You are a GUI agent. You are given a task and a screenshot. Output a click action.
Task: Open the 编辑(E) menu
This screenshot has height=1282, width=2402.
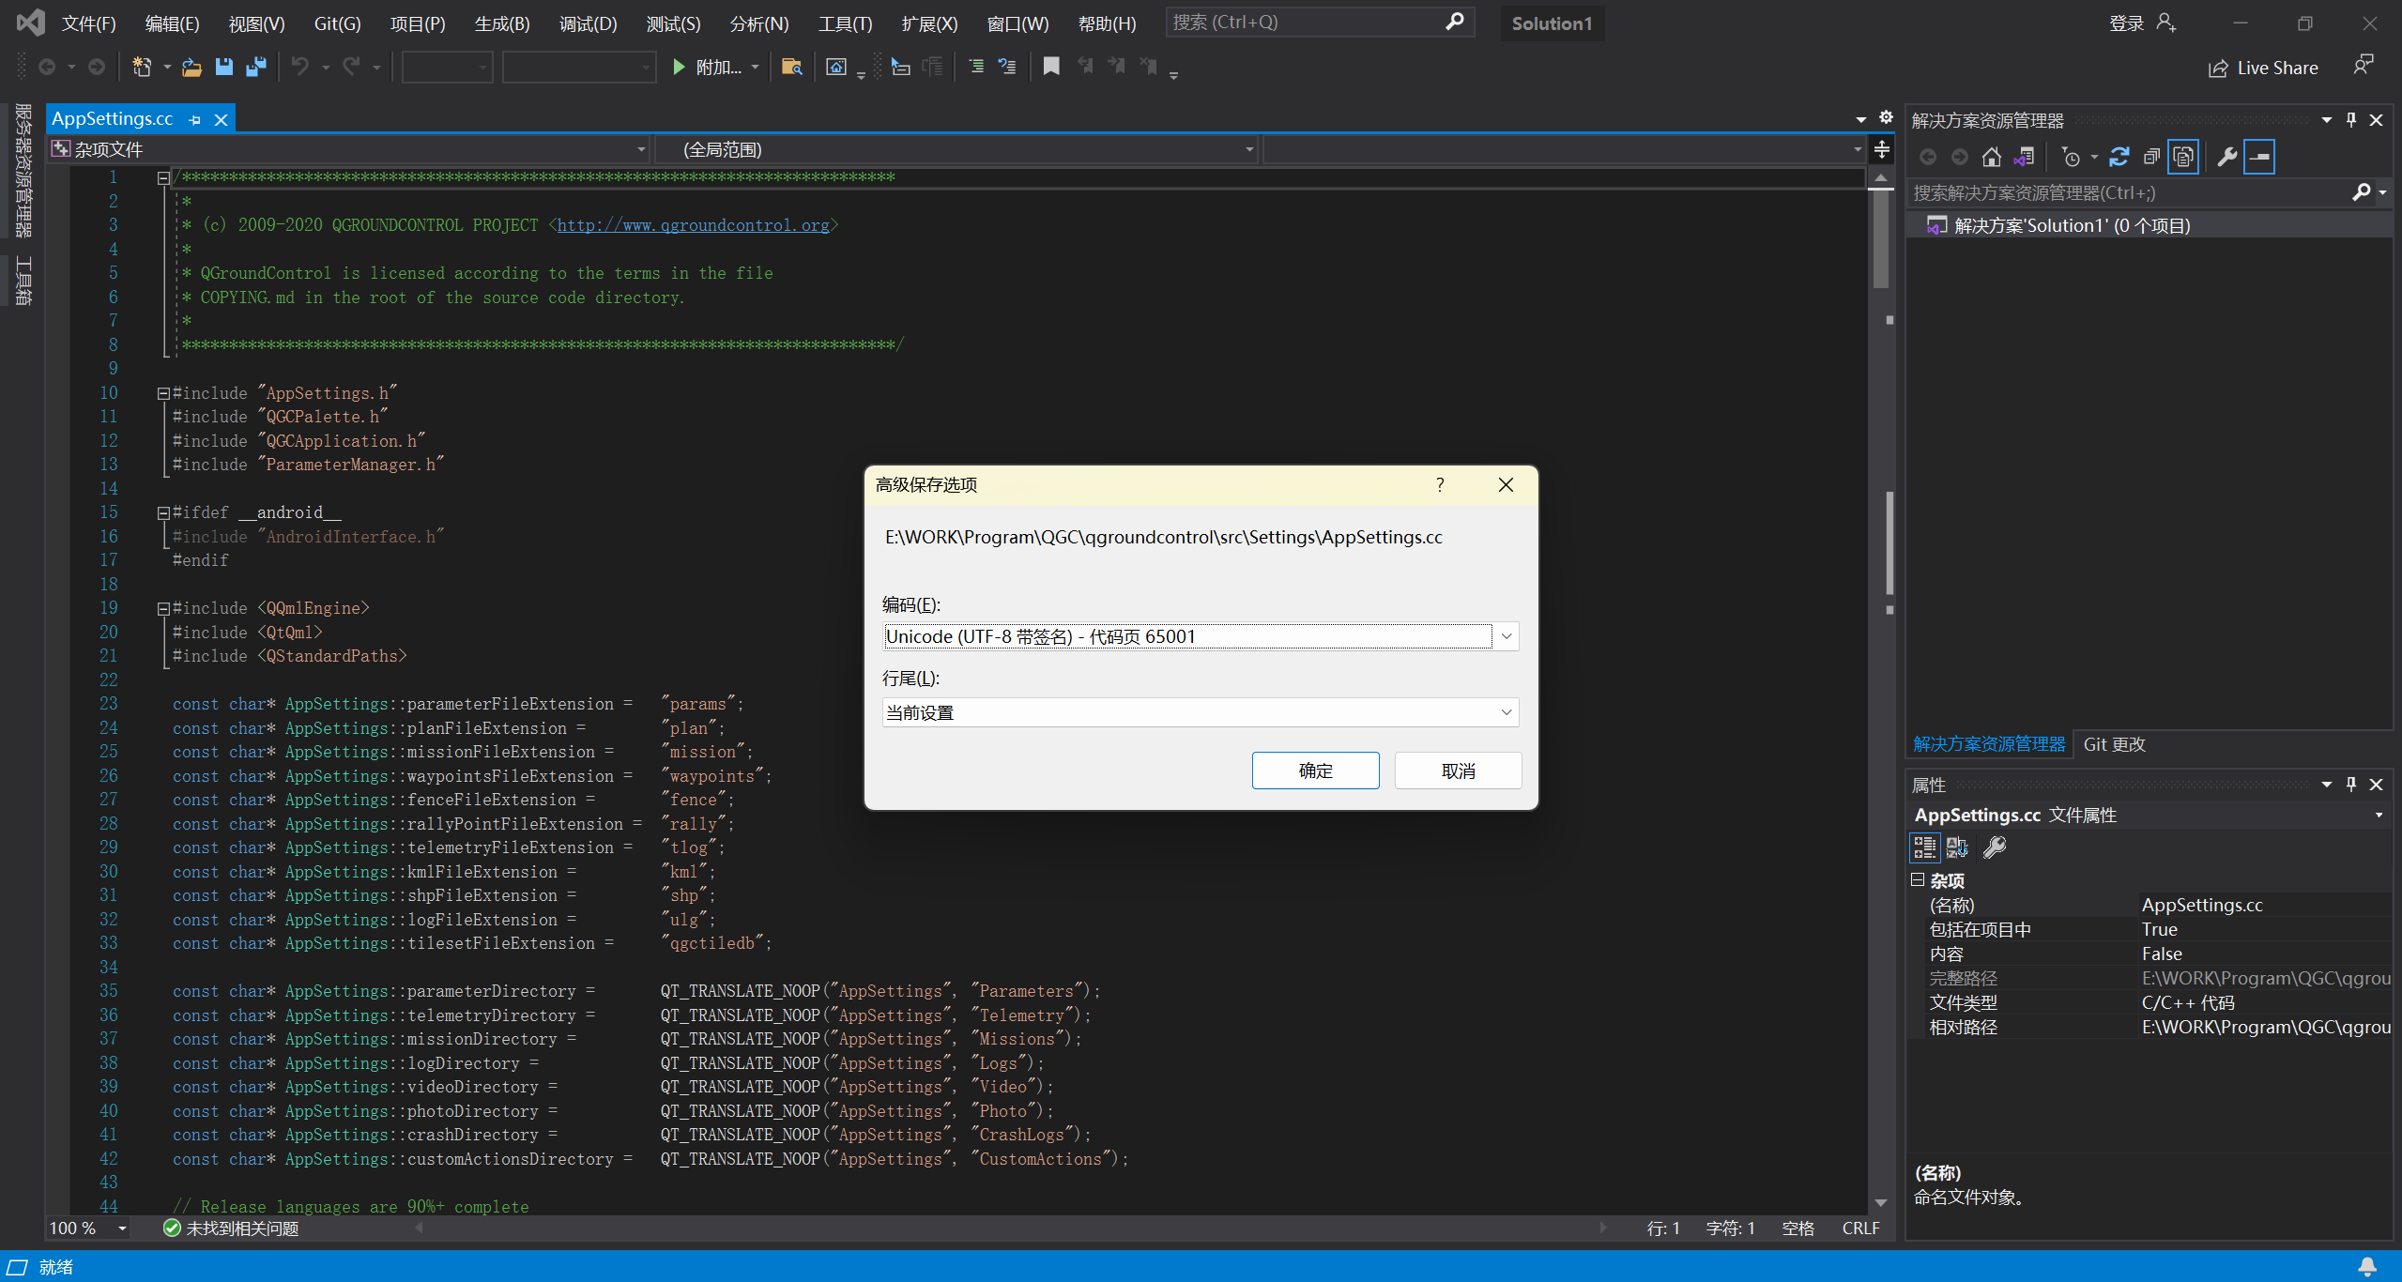(x=172, y=23)
